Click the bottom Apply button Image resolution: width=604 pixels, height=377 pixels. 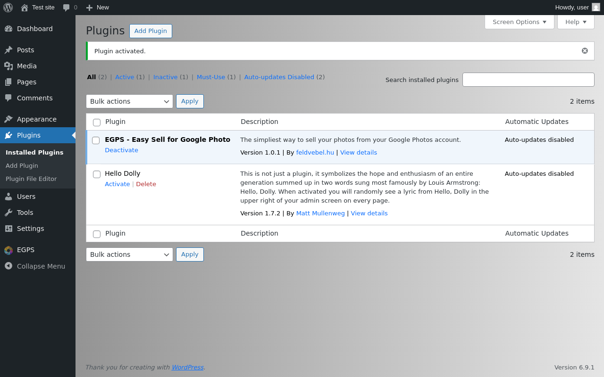pyautogui.click(x=190, y=254)
